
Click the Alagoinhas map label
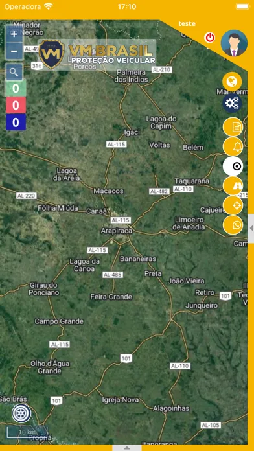(171, 408)
